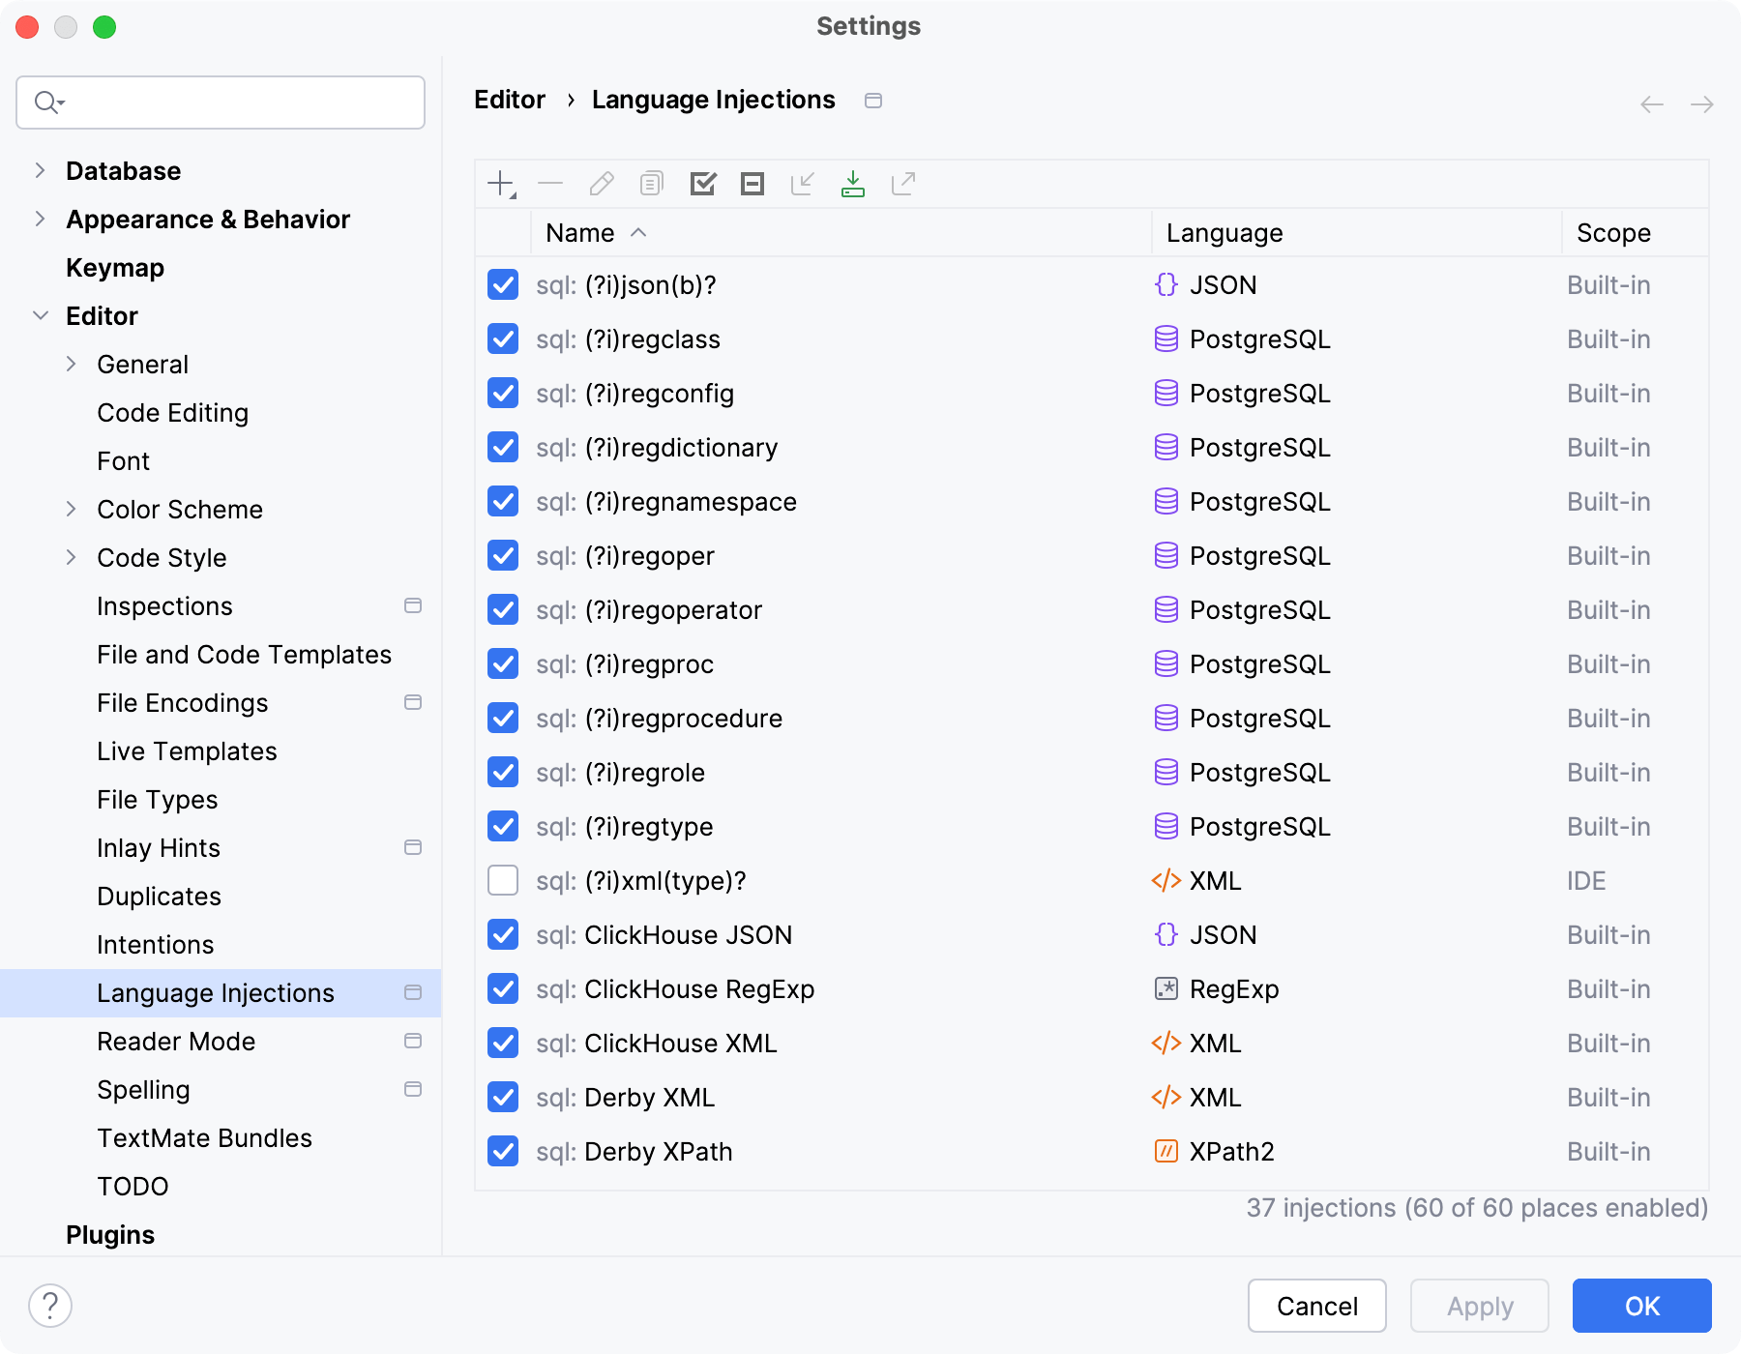Uncheck the sql: ClickHouse JSON injection

[502, 934]
